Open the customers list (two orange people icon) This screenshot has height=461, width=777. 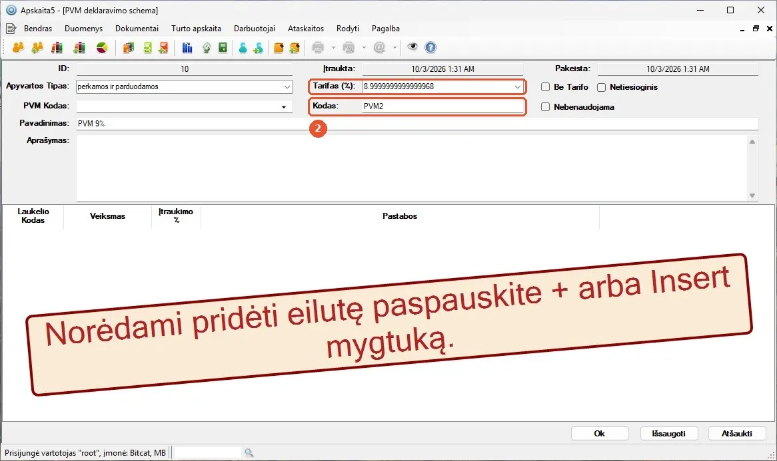pyautogui.click(x=19, y=47)
